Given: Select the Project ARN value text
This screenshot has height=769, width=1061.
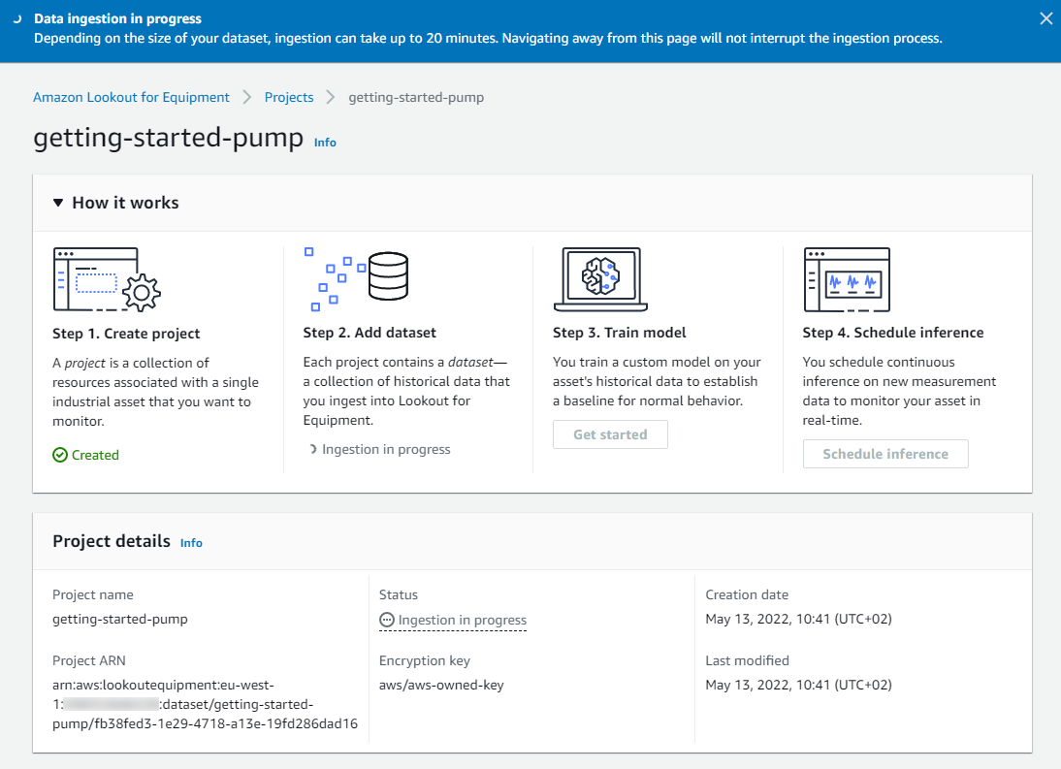Looking at the screenshot, I should pos(205,704).
